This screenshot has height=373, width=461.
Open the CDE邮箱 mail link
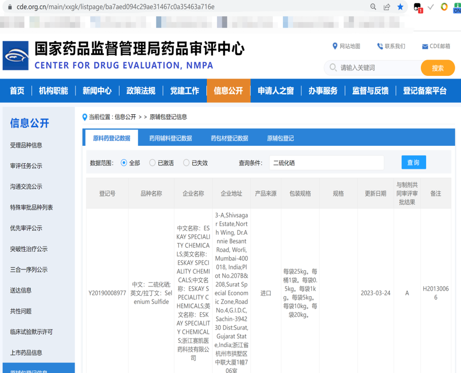tap(436, 46)
